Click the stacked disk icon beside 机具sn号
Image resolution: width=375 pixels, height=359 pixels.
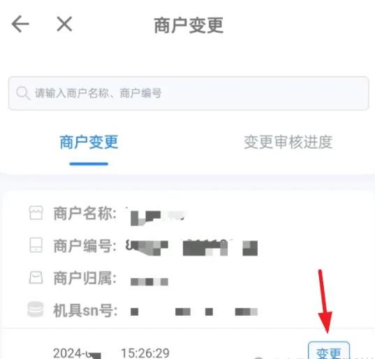(36, 309)
